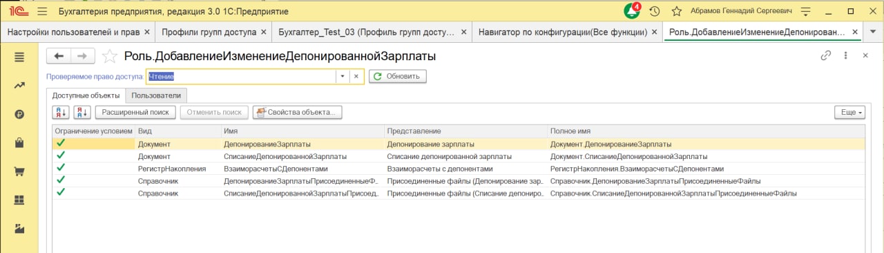
Task: Sort by Имя column header
Action: 302,131
